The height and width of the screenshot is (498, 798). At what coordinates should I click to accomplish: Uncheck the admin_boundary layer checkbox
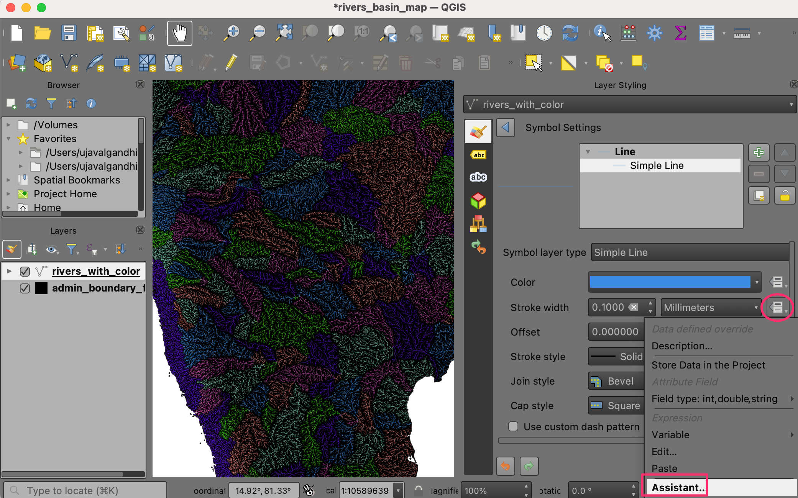pos(25,288)
